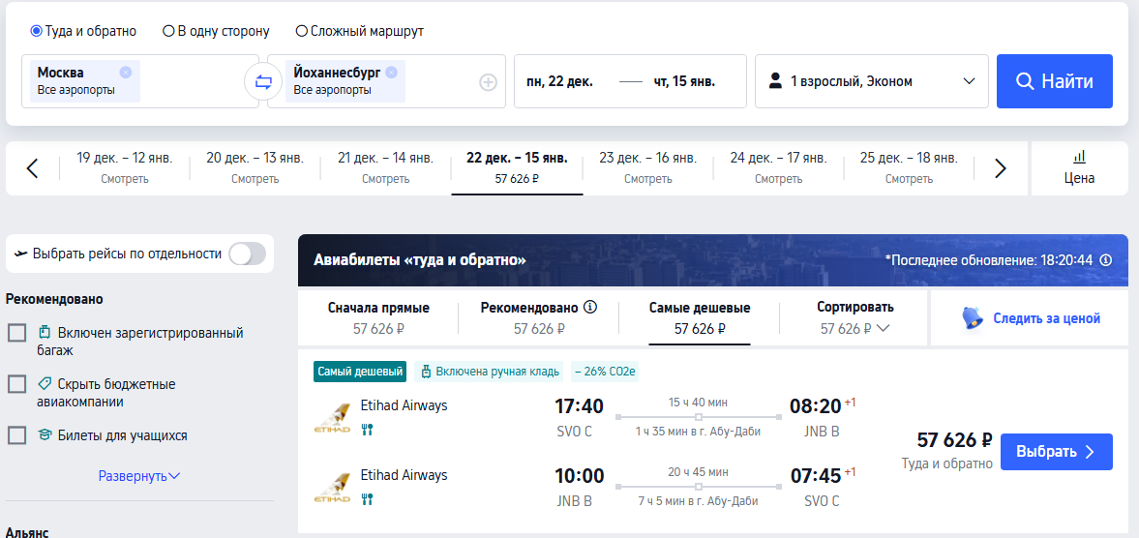Show previous dates with left arrow
Viewport: 1139px width, 538px height.
pyautogui.click(x=32, y=168)
